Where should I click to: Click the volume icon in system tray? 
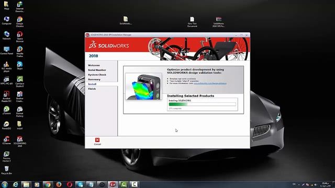pyautogui.click(x=316, y=184)
